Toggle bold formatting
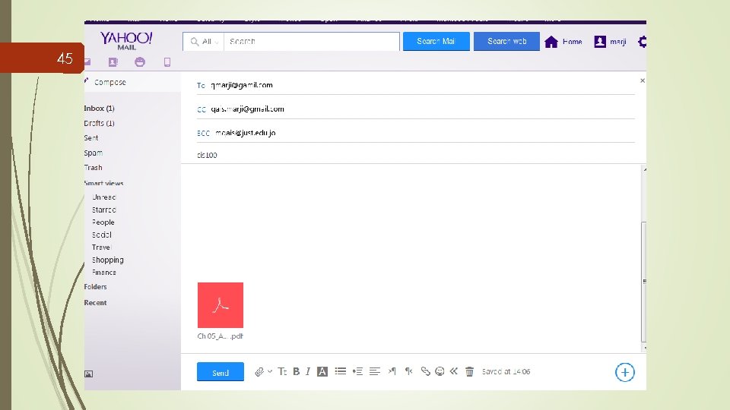730x410 pixels. tap(296, 371)
